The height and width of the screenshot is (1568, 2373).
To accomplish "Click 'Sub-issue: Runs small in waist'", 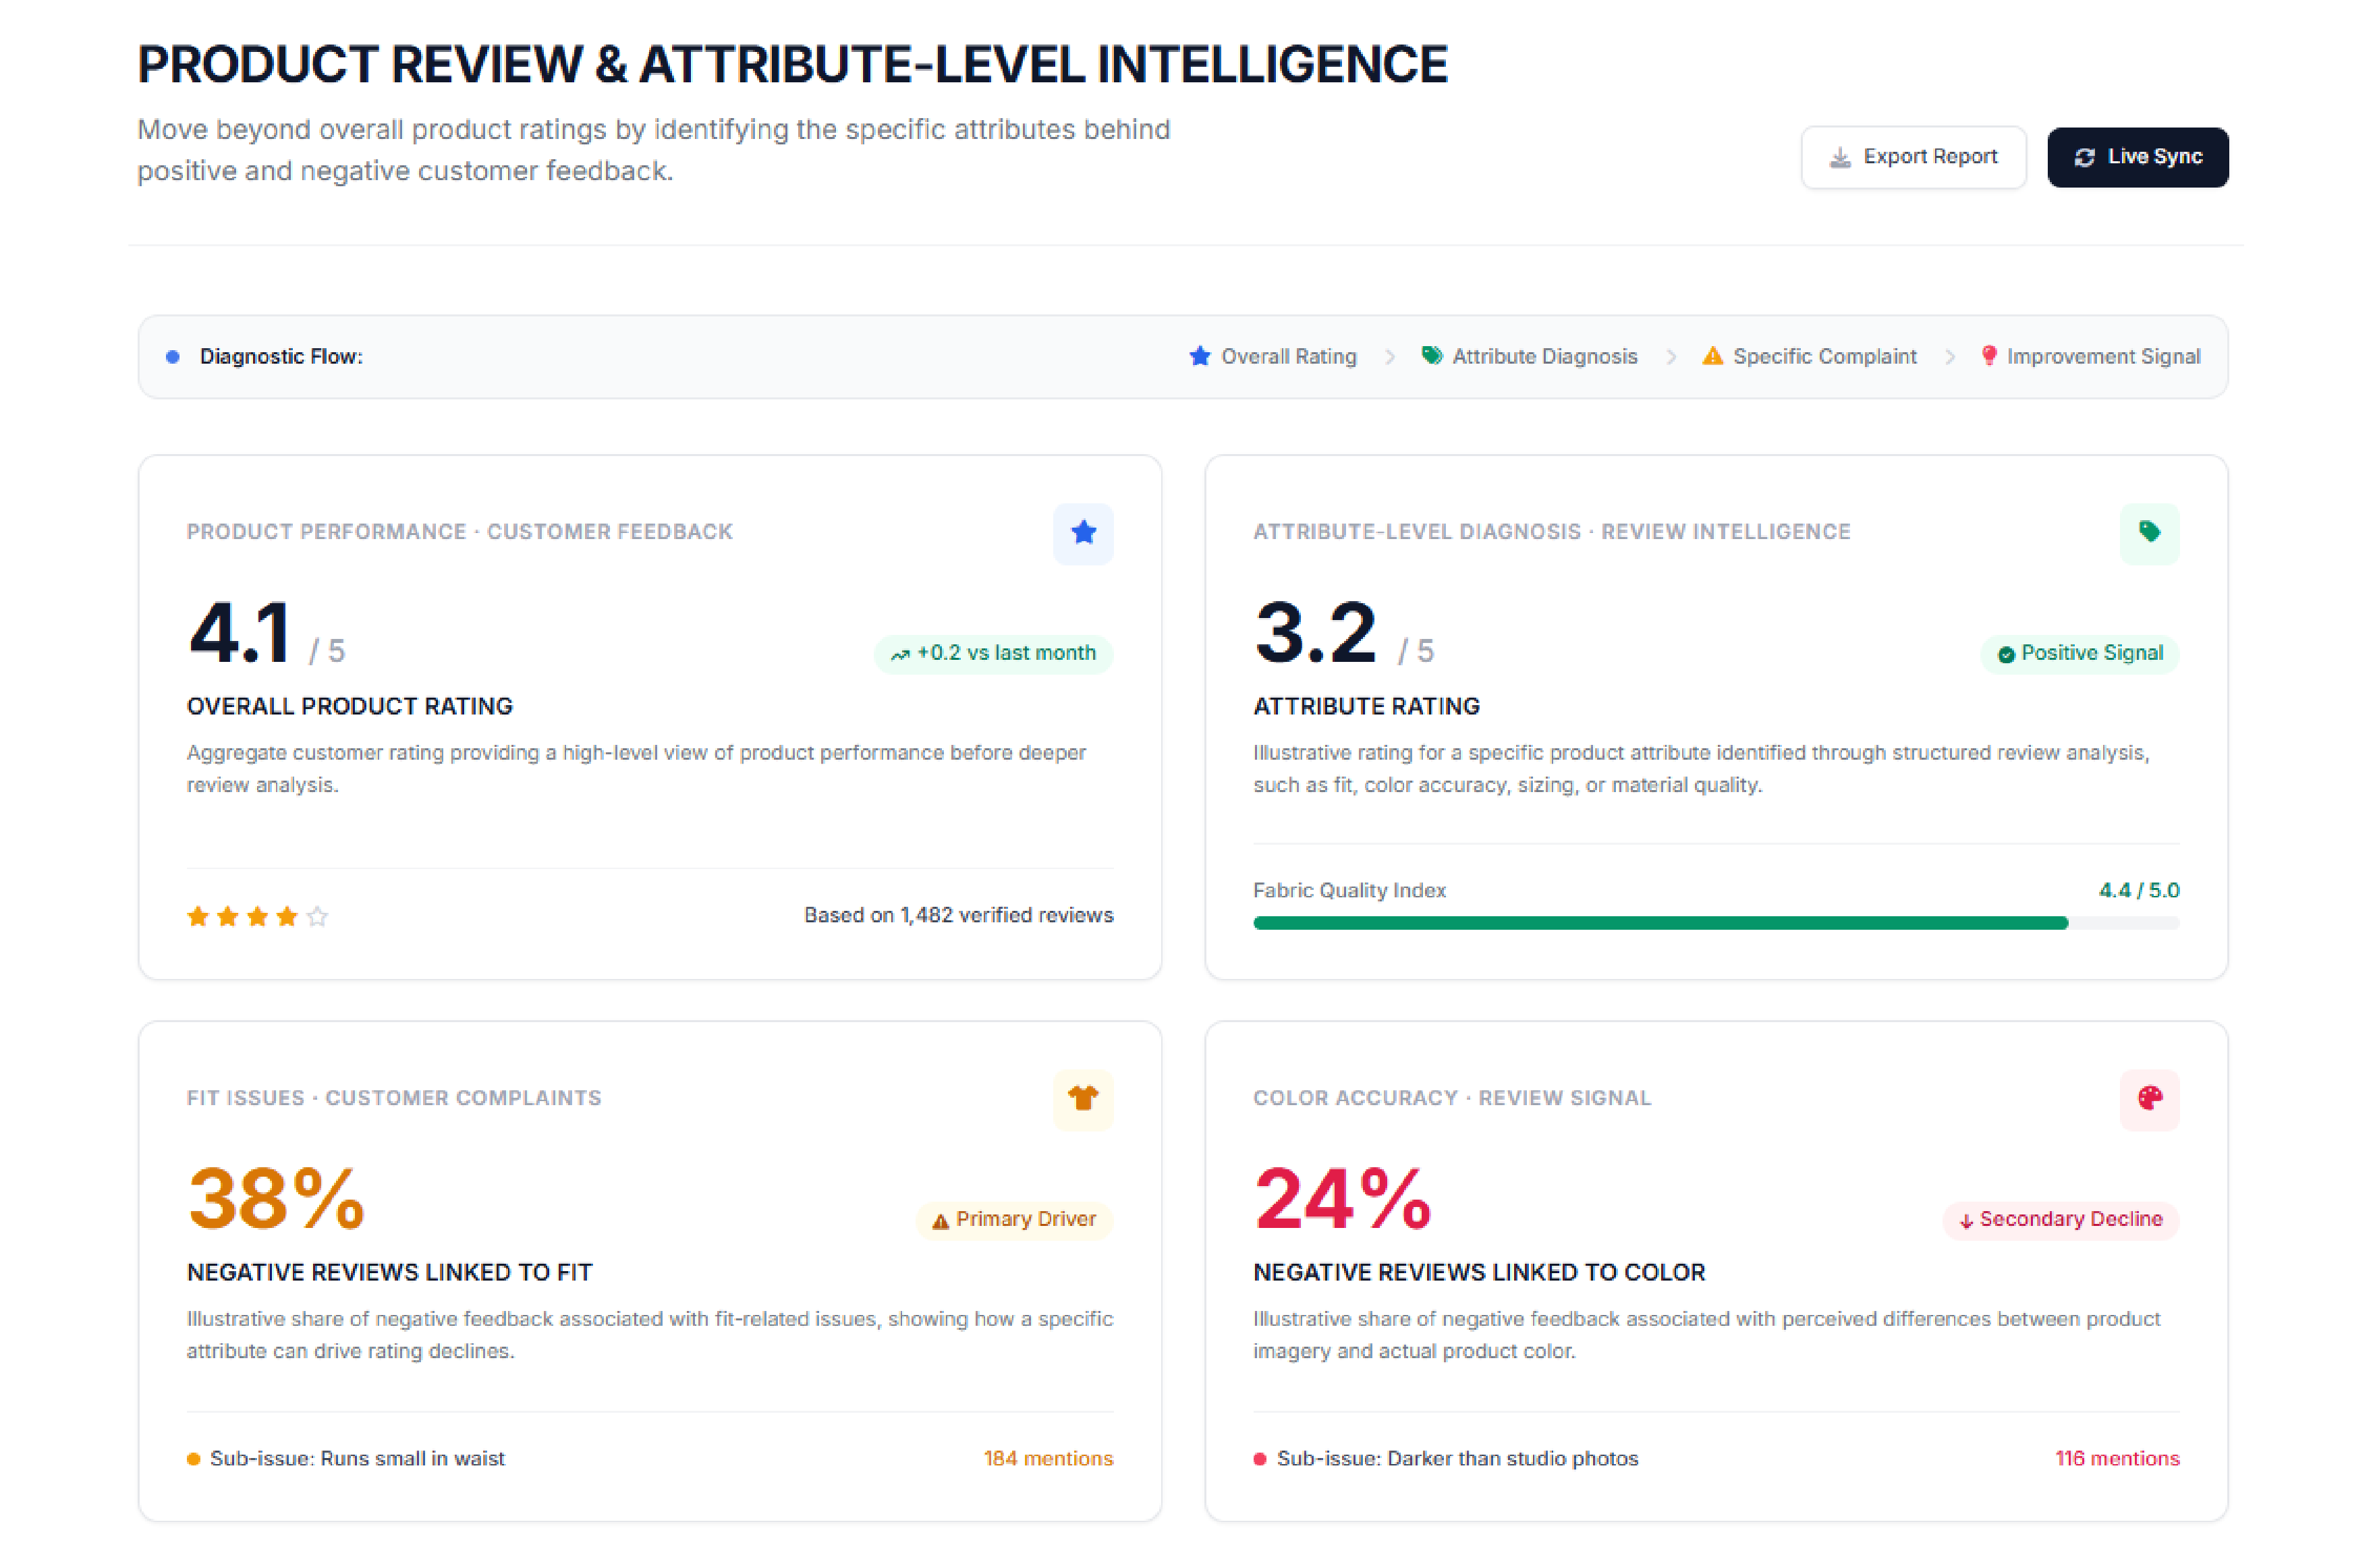I will pos(357,1458).
